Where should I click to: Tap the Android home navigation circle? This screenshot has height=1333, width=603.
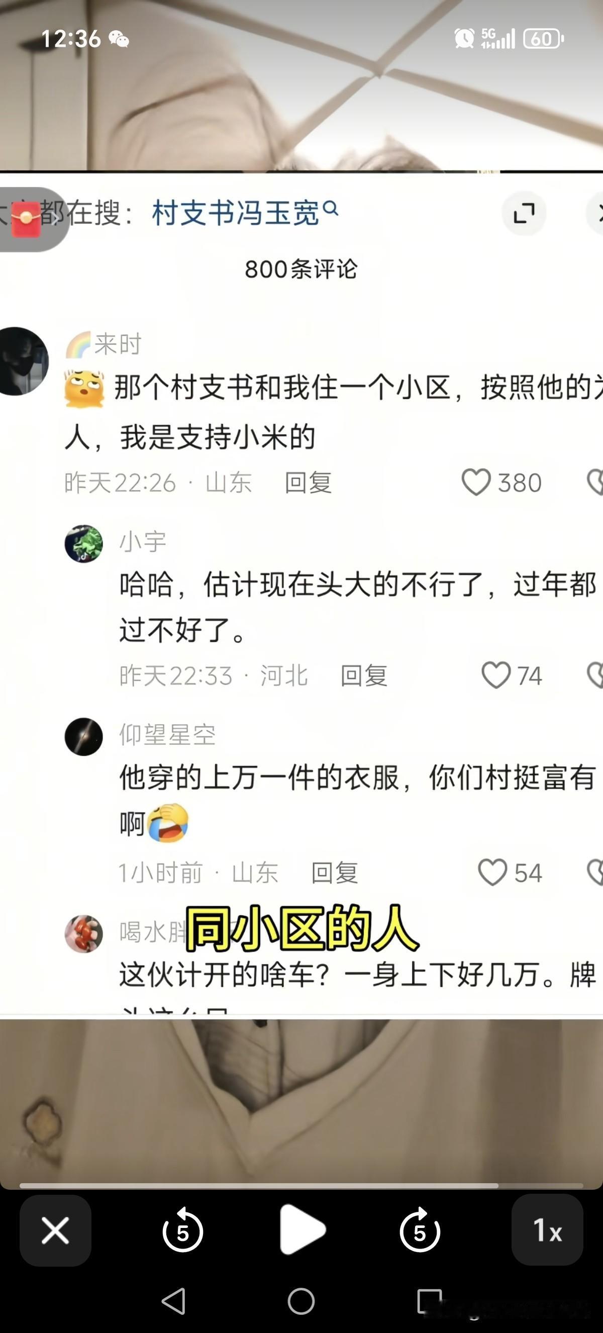point(301,1301)
